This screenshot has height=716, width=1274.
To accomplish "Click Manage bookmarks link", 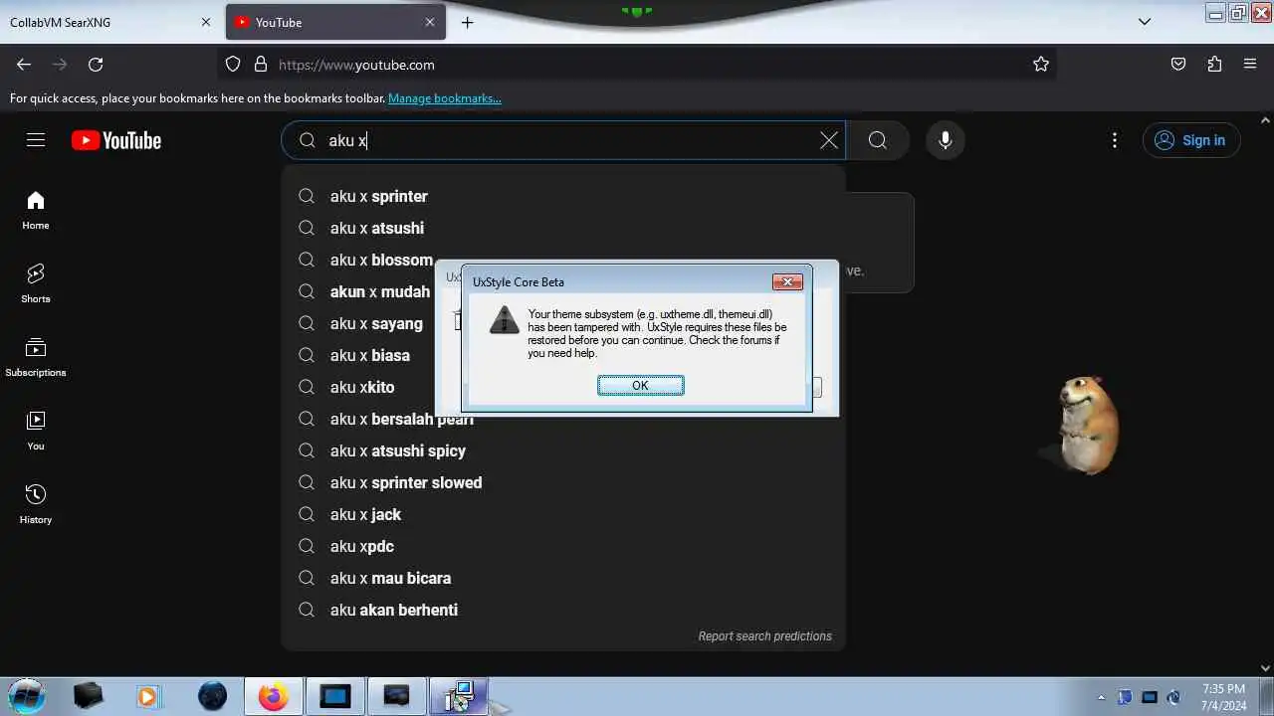I will pyautogui.click(x=445, y=98).
